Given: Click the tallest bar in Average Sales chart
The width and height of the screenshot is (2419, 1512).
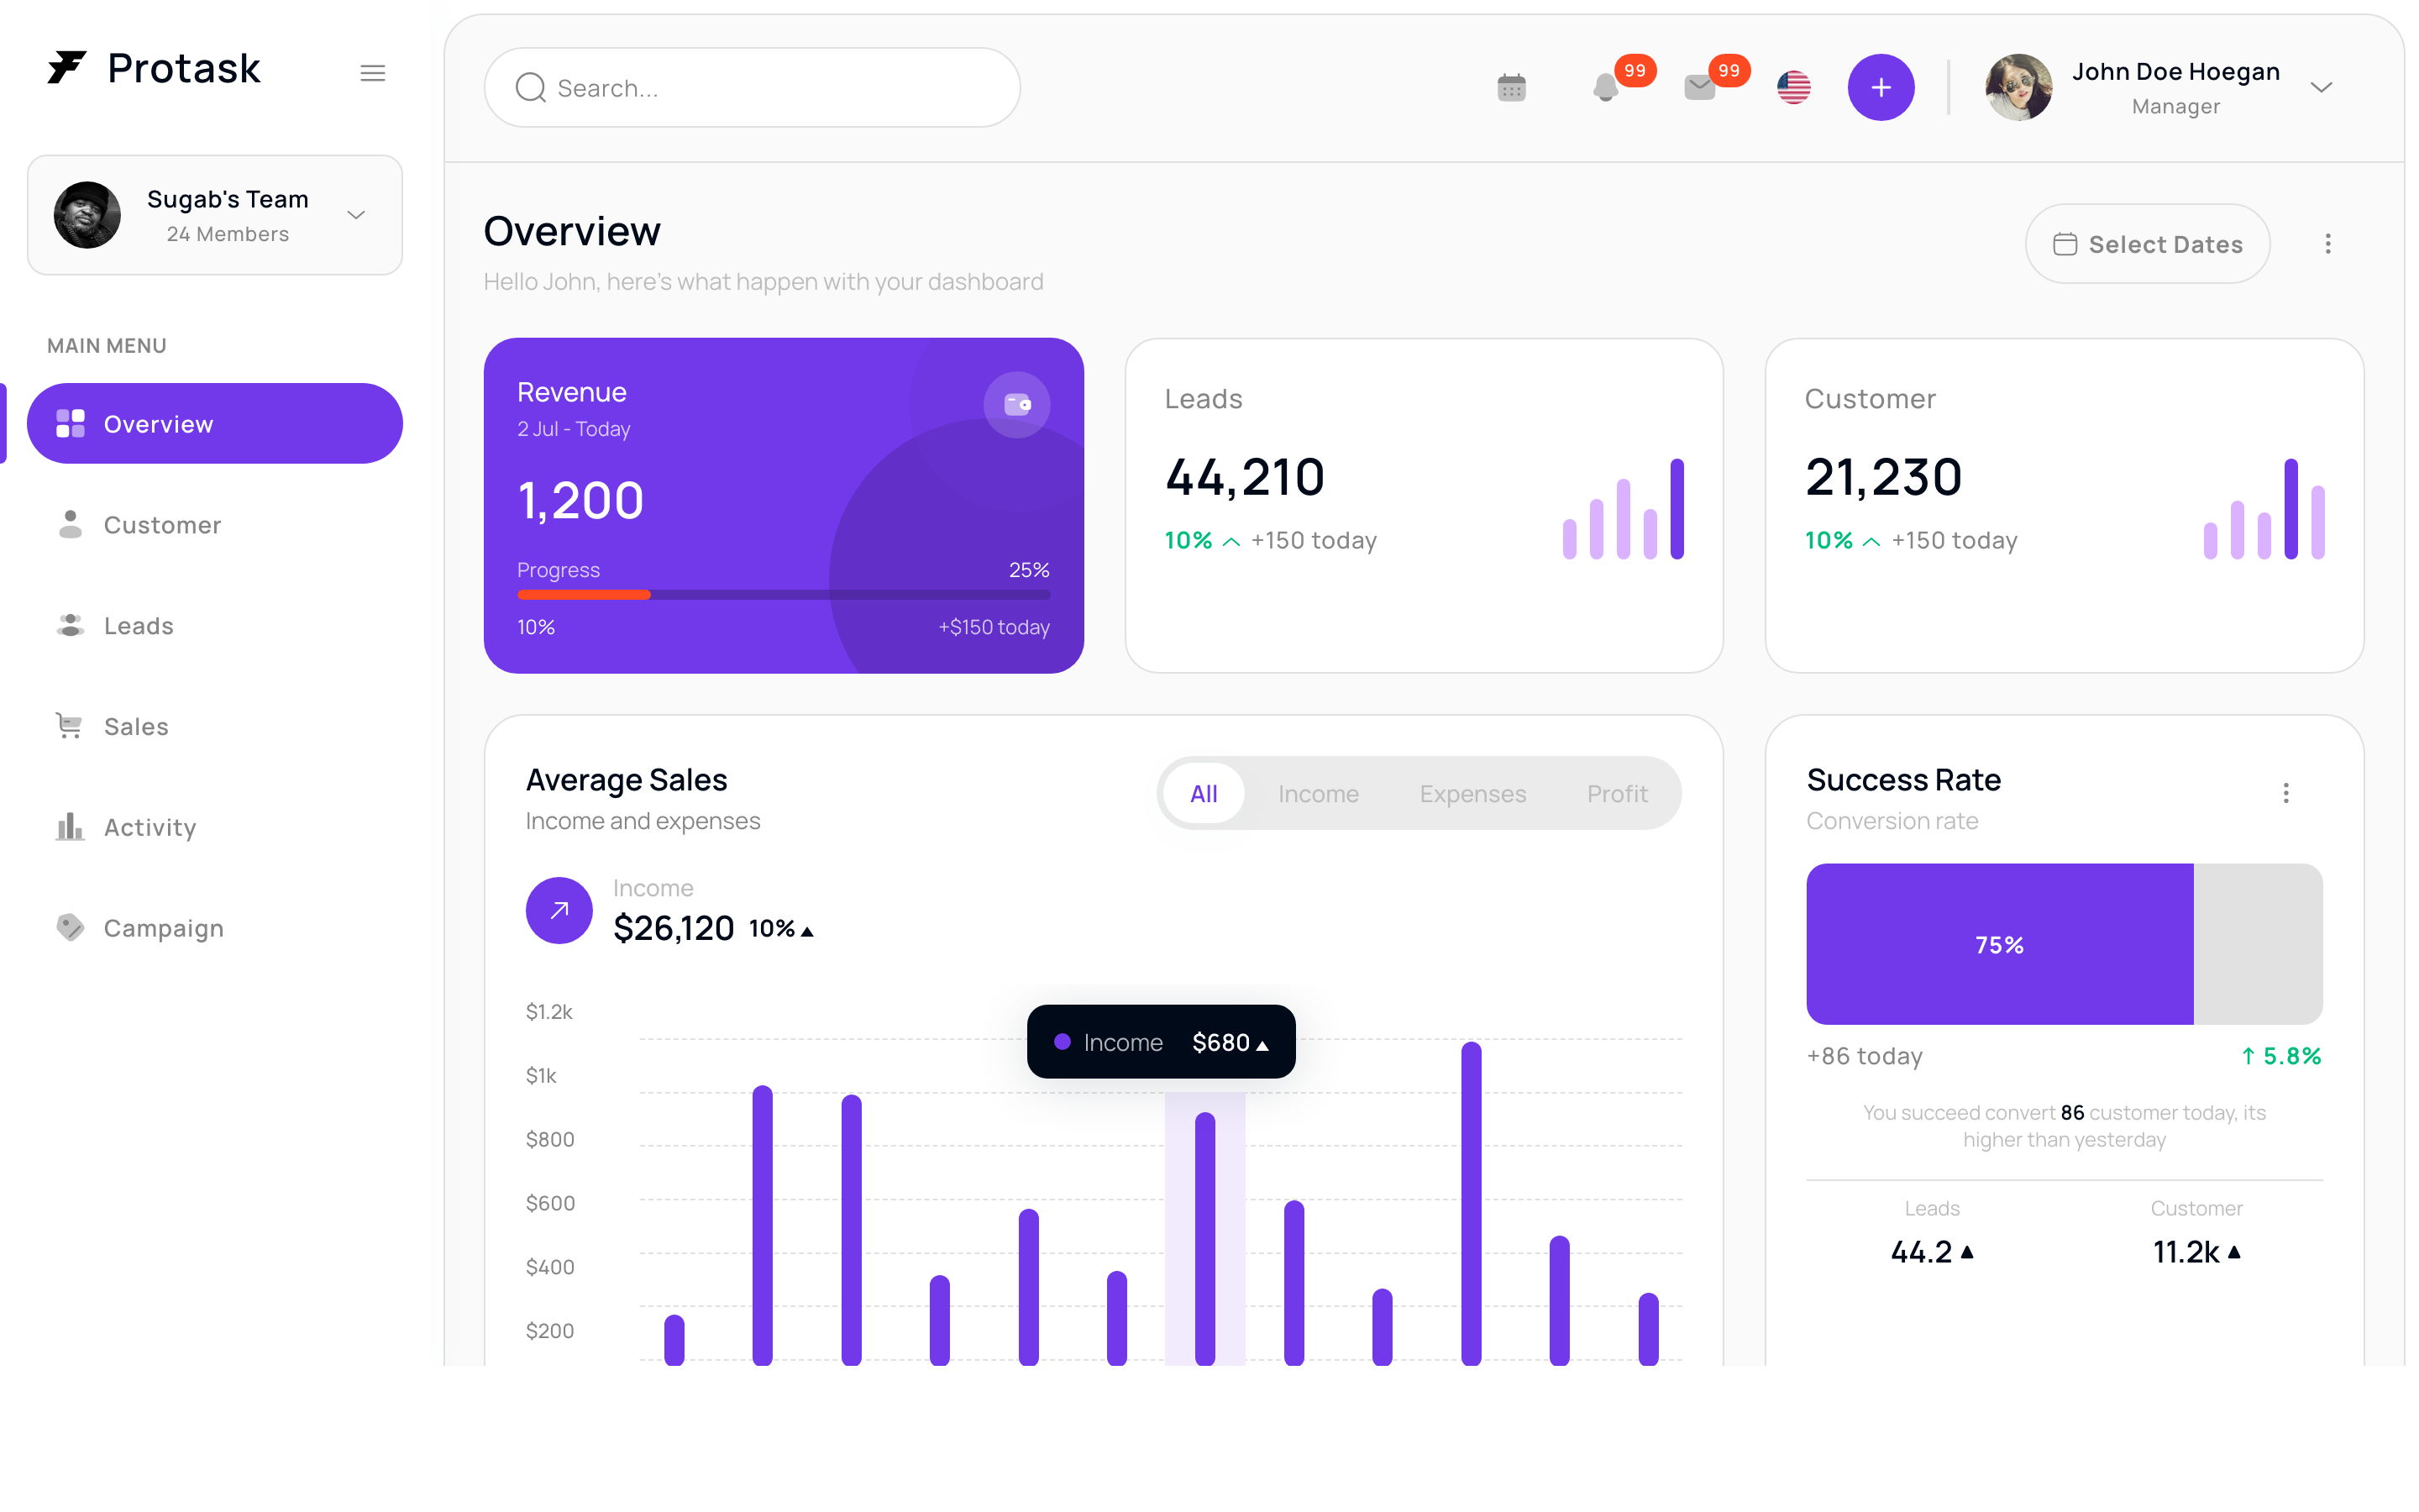Looking at the screenshot, I should [1471, 1203].
